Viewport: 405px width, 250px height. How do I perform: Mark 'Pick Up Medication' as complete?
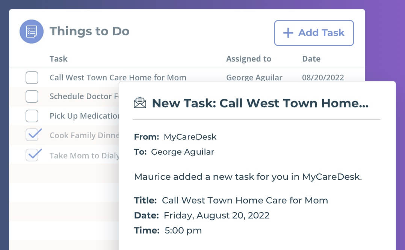point(32,116)
